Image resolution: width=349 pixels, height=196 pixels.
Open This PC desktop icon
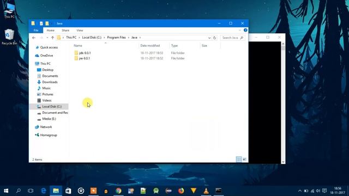tap(9, 11)
